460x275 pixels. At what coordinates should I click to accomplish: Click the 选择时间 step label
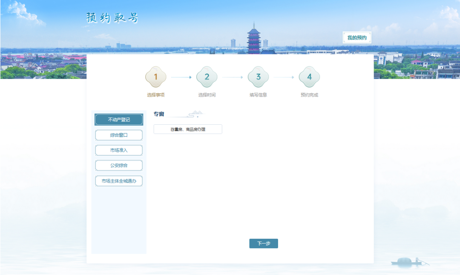click(x=207, y=95)
